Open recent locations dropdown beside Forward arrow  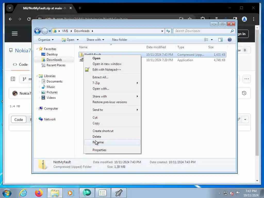pos(50,31)
